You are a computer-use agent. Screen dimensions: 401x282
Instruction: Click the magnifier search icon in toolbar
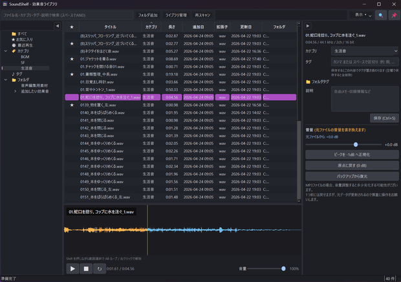pos(381,15)
